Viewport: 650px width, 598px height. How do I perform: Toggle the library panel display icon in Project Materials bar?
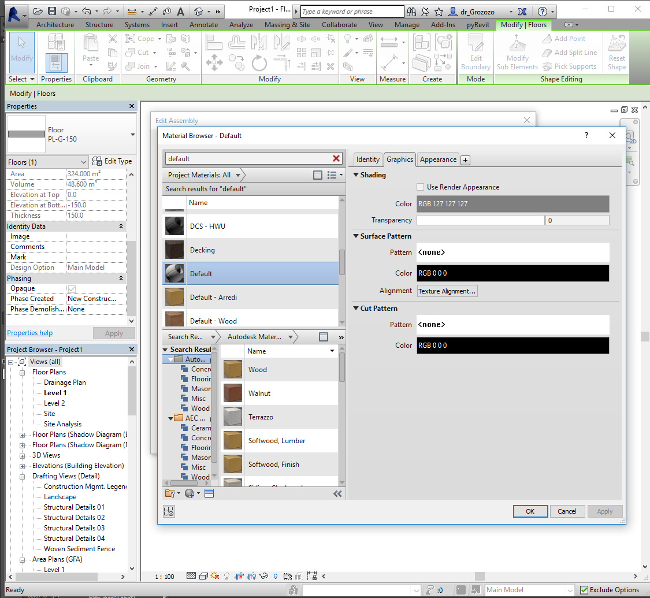tap(318, 175)
